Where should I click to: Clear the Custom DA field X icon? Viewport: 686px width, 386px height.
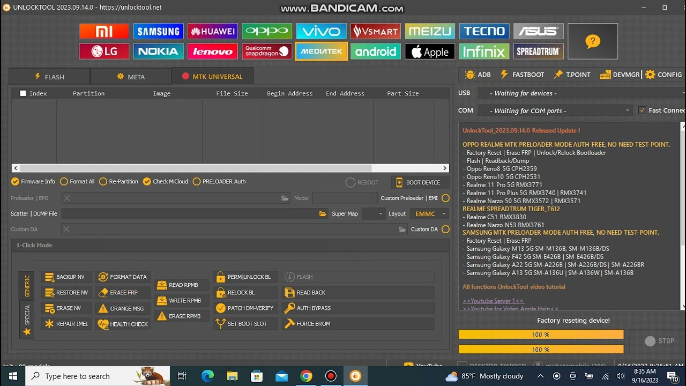coord(66,229)
